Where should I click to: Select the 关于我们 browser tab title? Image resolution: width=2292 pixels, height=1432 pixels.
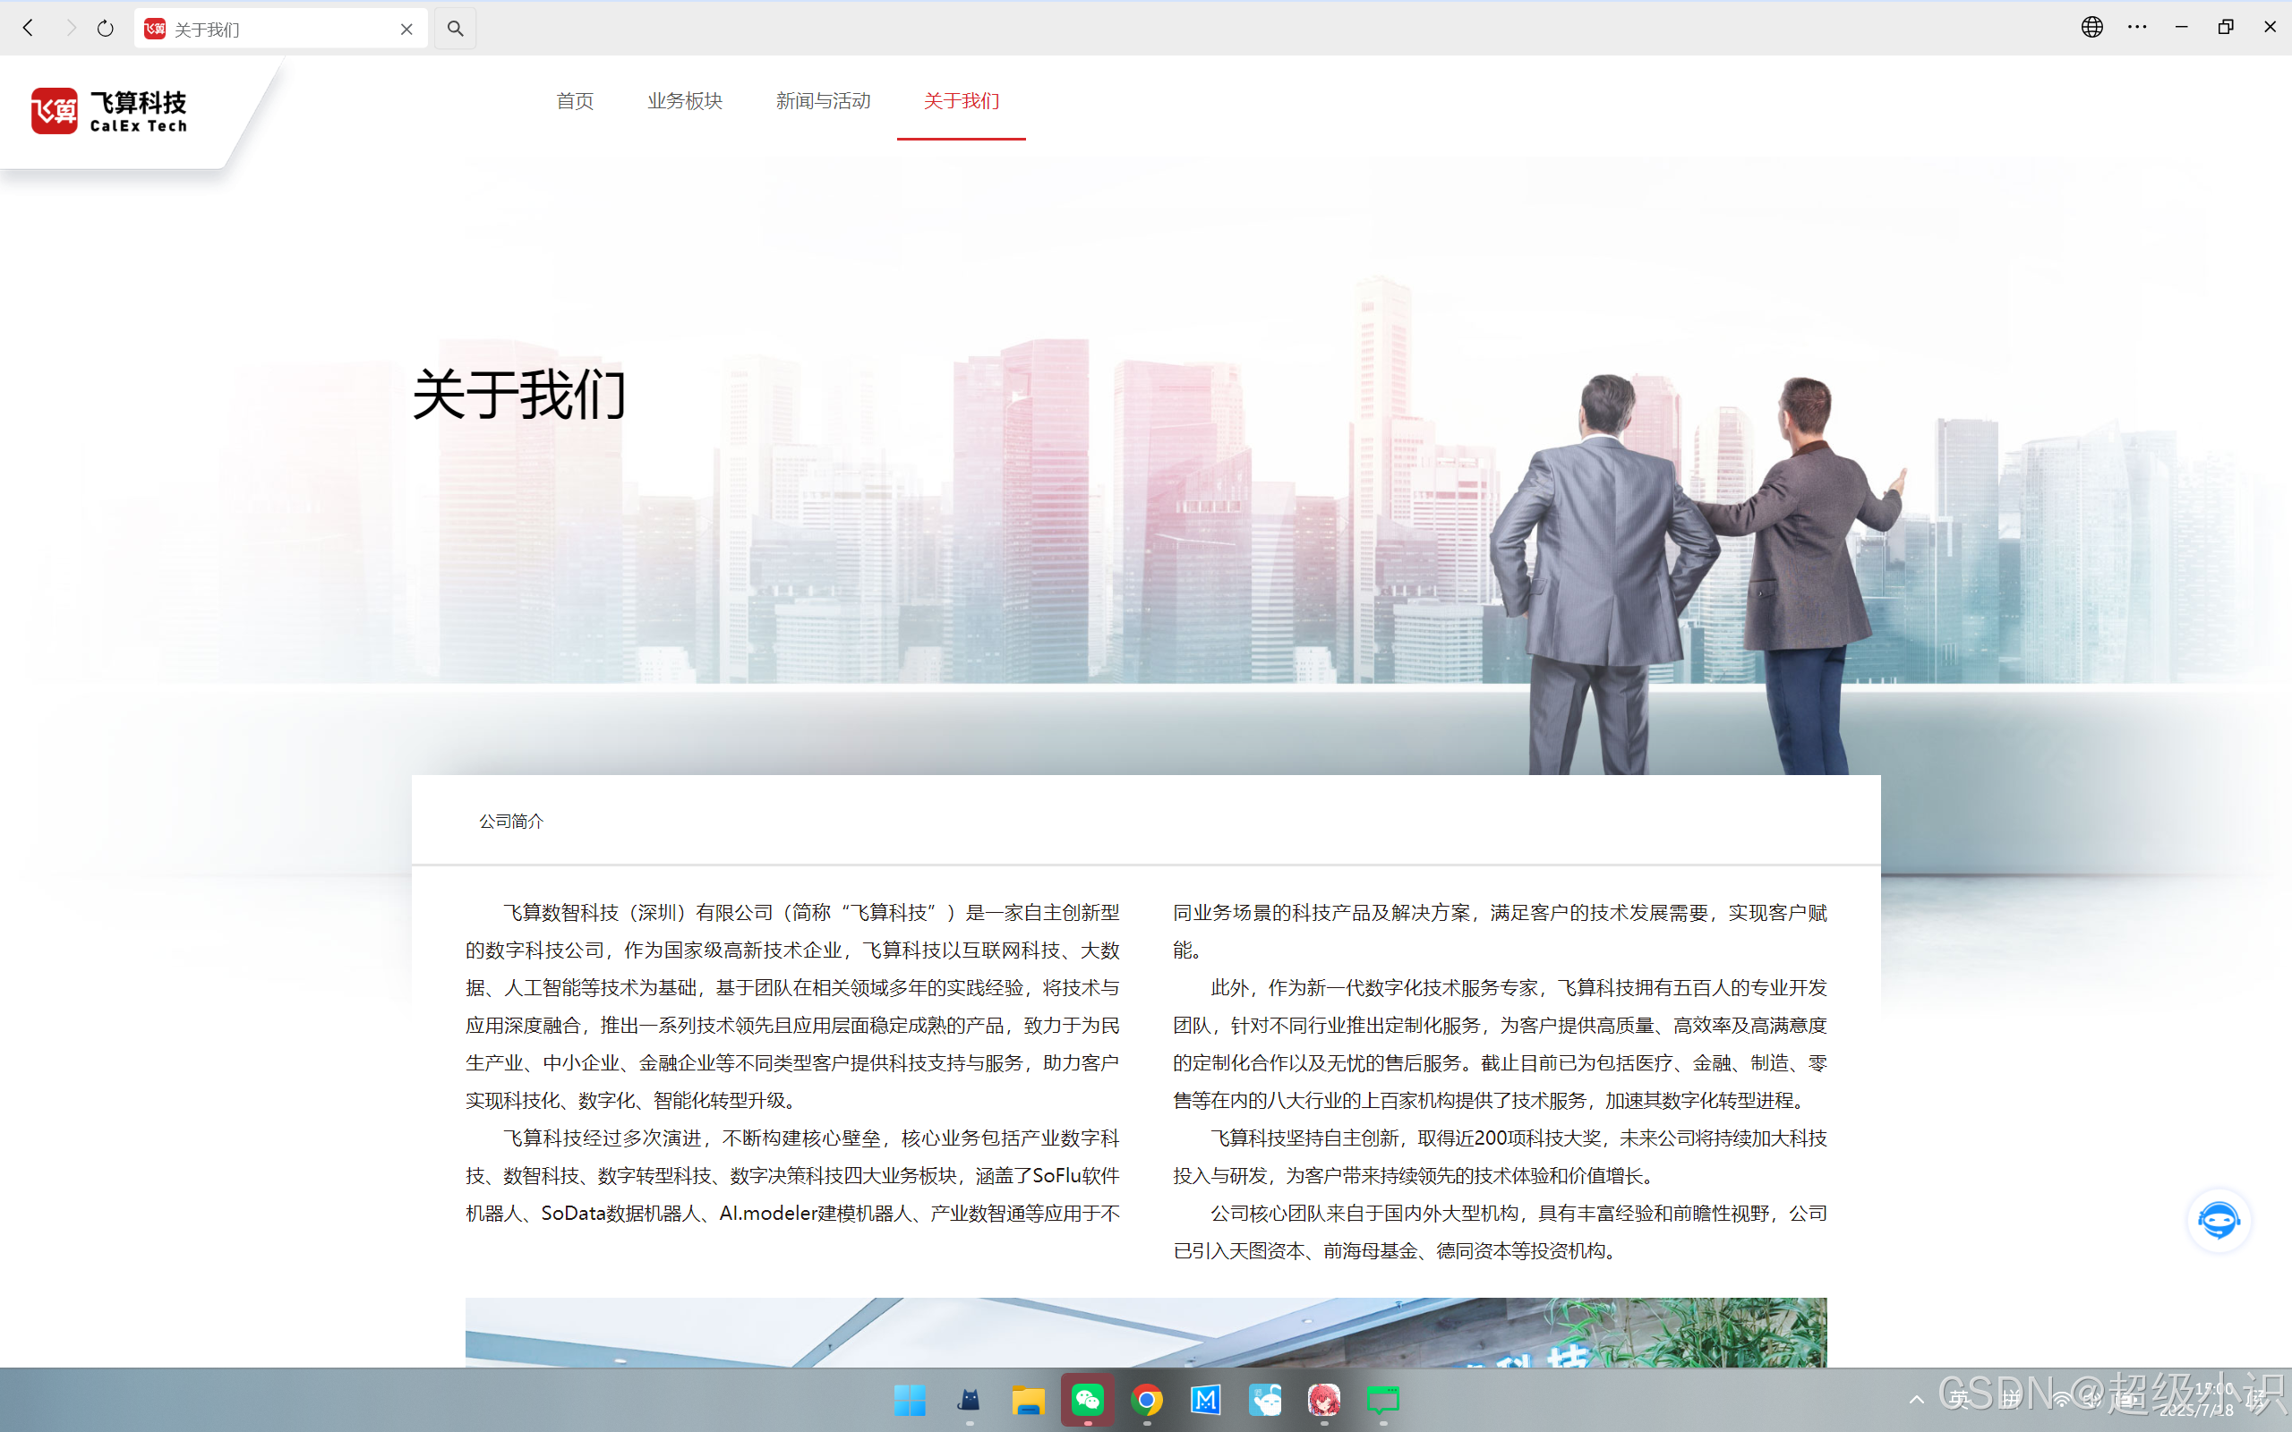[x=207, y=30]
